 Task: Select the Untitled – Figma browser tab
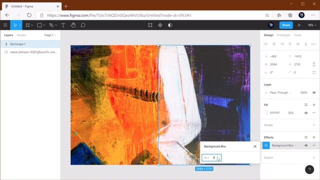(31, 6)
